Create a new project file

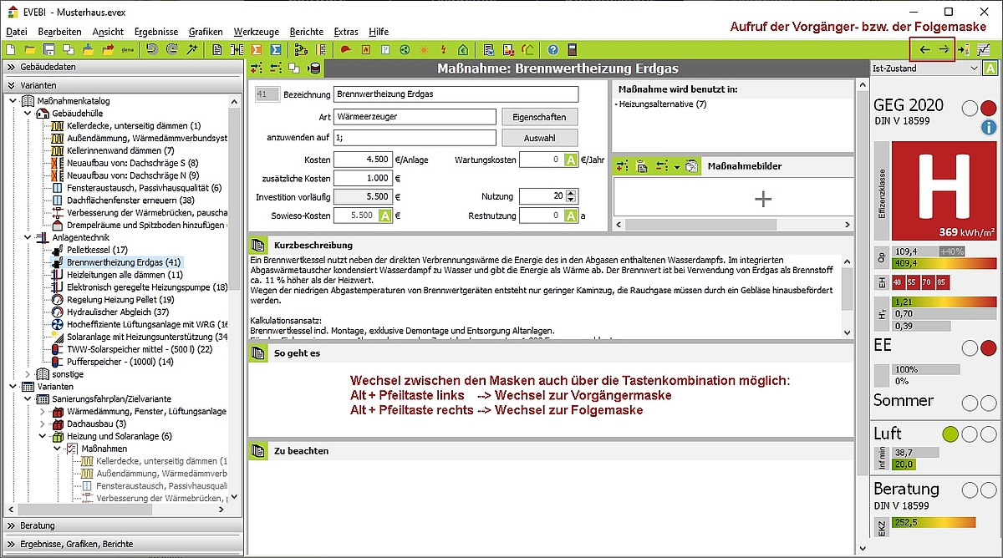tap(10, 49)
